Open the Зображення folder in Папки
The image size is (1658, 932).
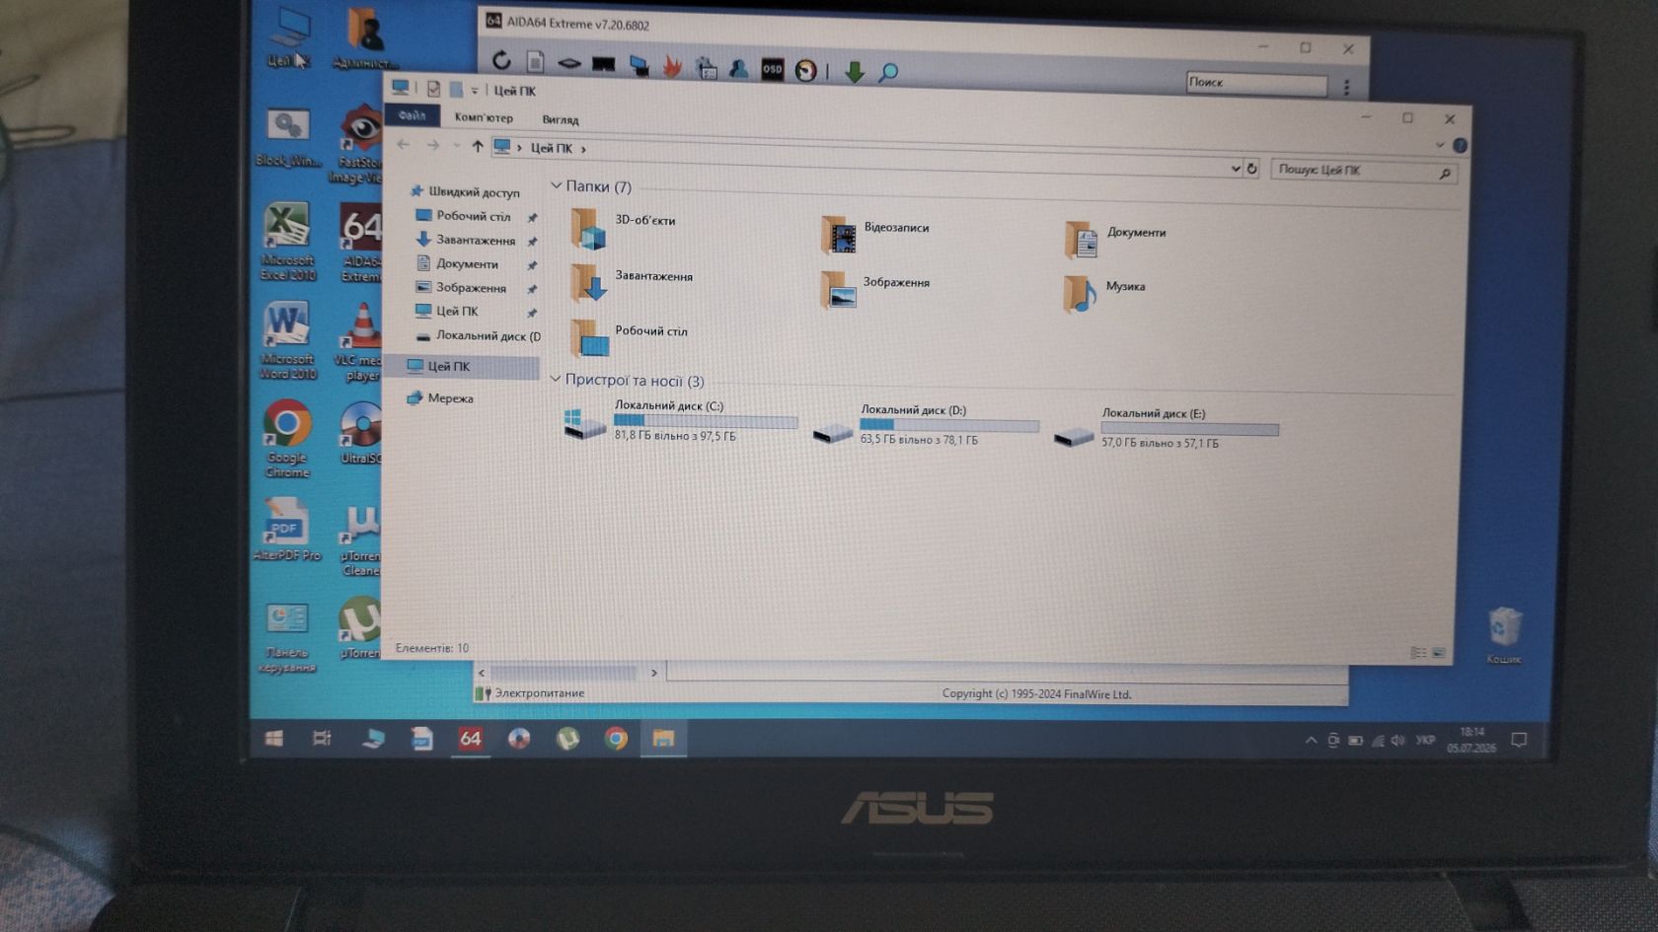tap(875, 288)
